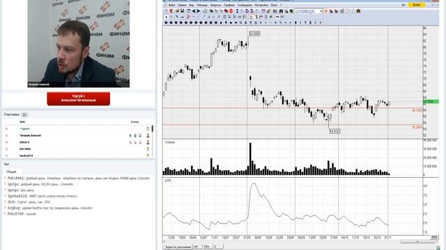
Task: Click the screen status icon in the Admin 4 row
Action: pyautogui.click(x=140, y=142)
